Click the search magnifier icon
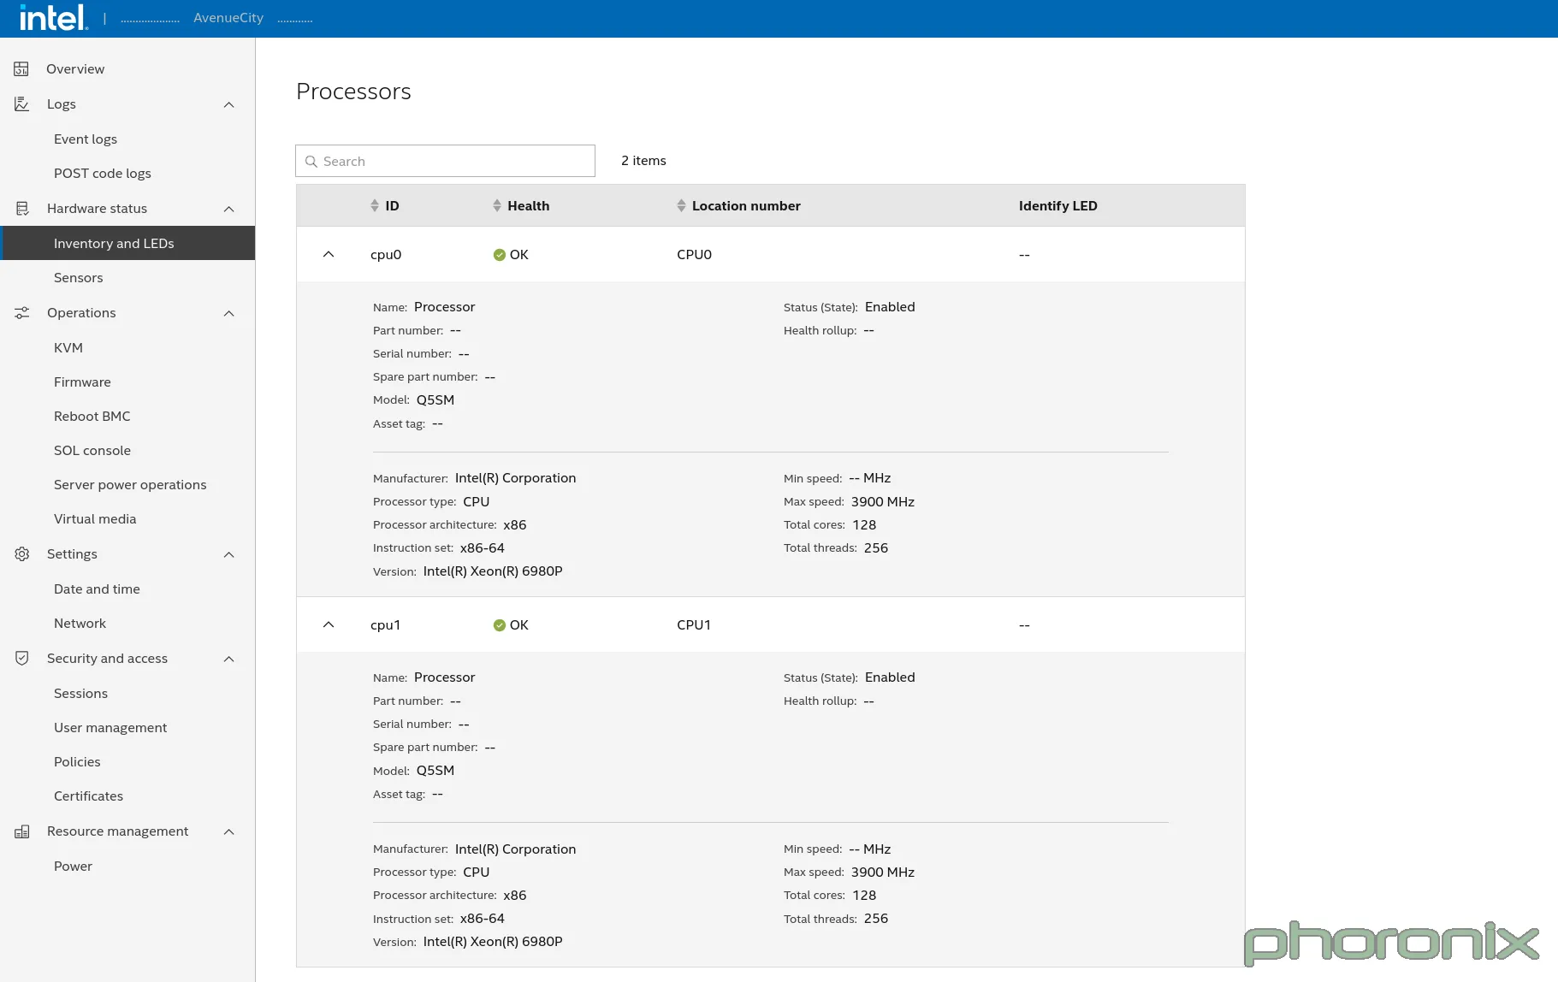Image resolution: width=1558 pixels, height=982 pixels. (x=311, y=161)
